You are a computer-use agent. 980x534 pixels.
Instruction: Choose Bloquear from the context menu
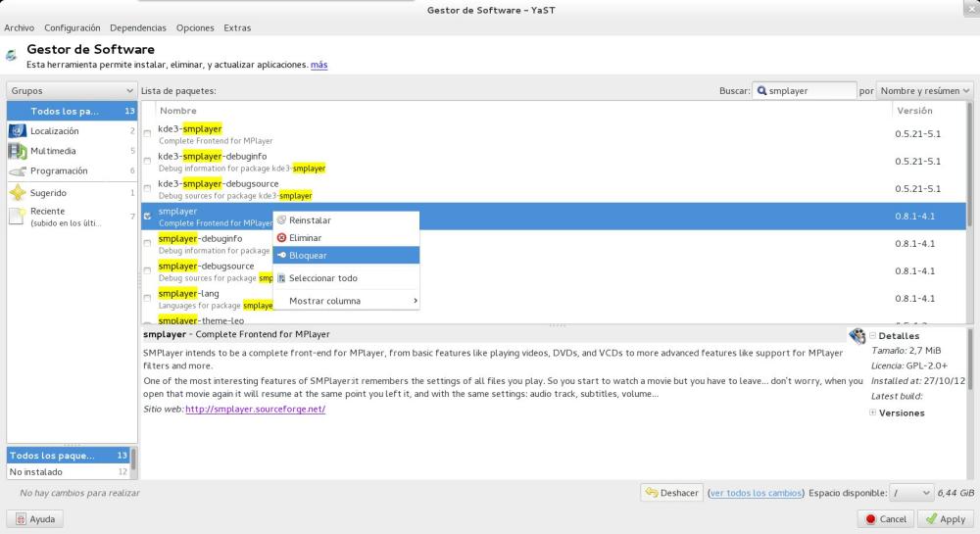(309, 255)
